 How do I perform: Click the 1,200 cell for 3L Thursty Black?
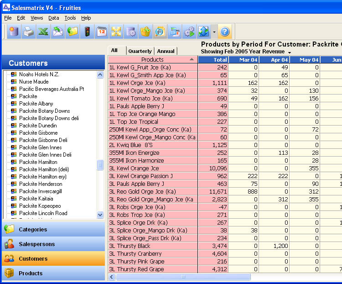point(274,246)
